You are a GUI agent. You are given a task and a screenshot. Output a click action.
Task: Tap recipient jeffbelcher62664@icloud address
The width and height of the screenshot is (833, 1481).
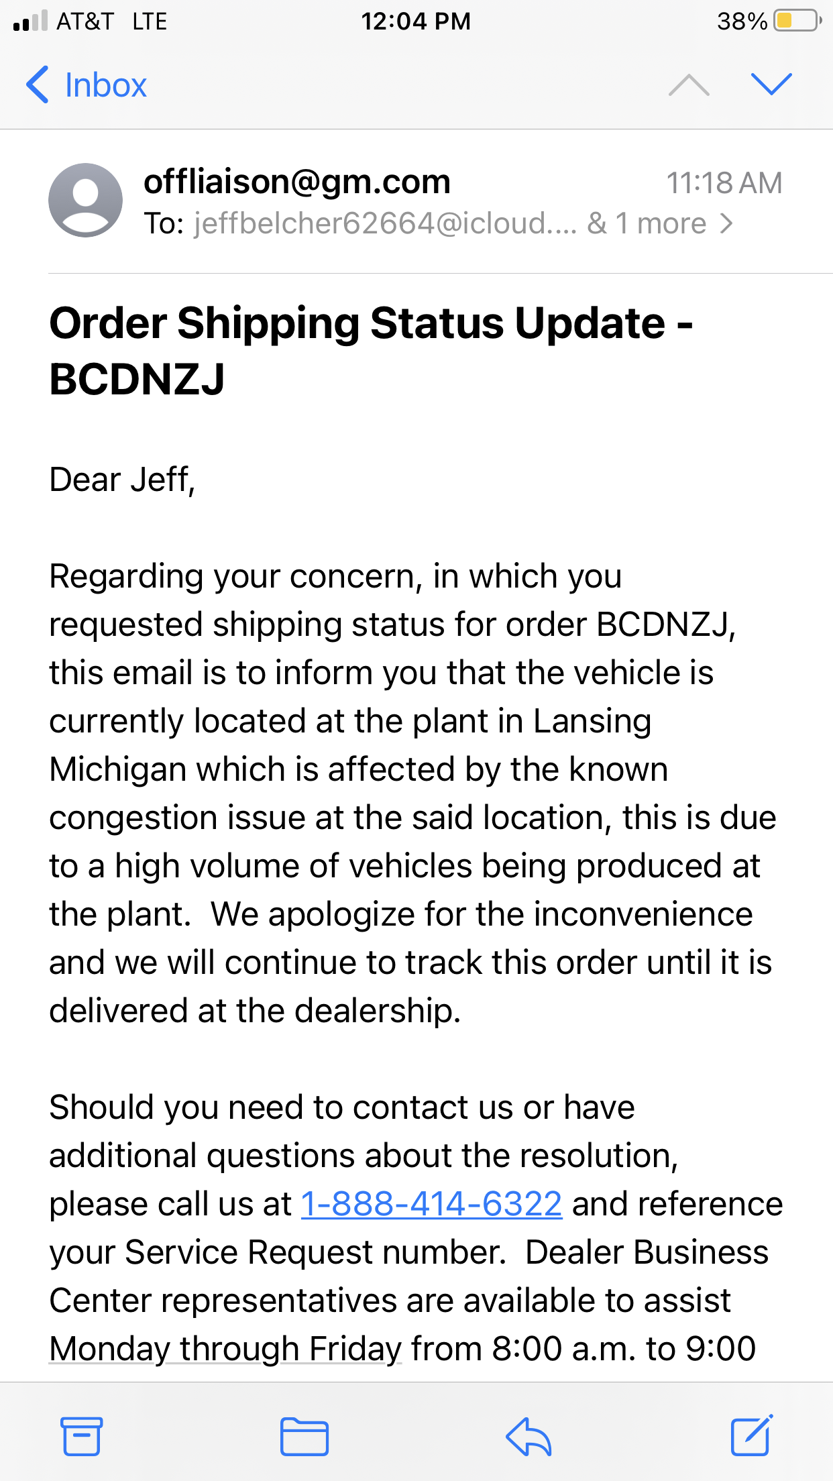[385, 223]
